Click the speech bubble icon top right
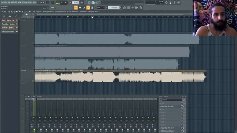 coord(178,3)
